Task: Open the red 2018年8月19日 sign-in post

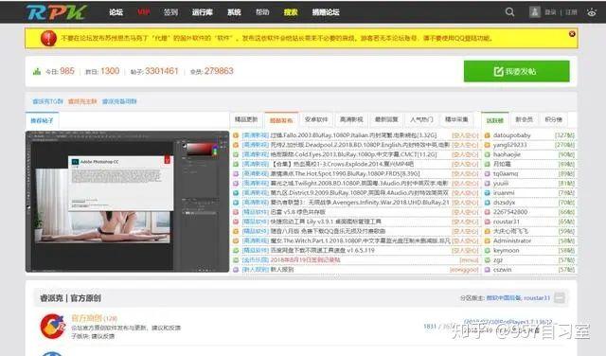Action: coord(305,260)
